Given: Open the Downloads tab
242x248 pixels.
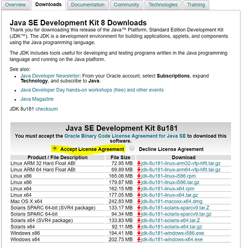Looking at the screenshot, I should tap(48, 4).
